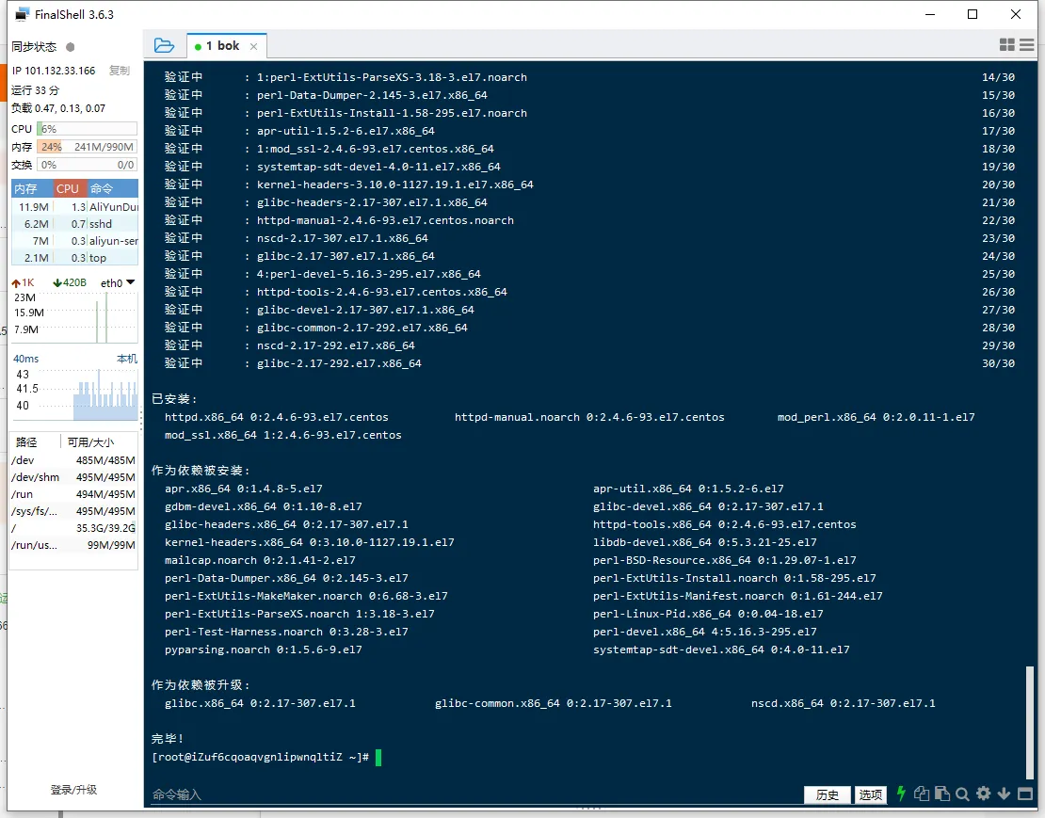
Task: Click the terminal prompt cursor line
Action: coord(266,758)
